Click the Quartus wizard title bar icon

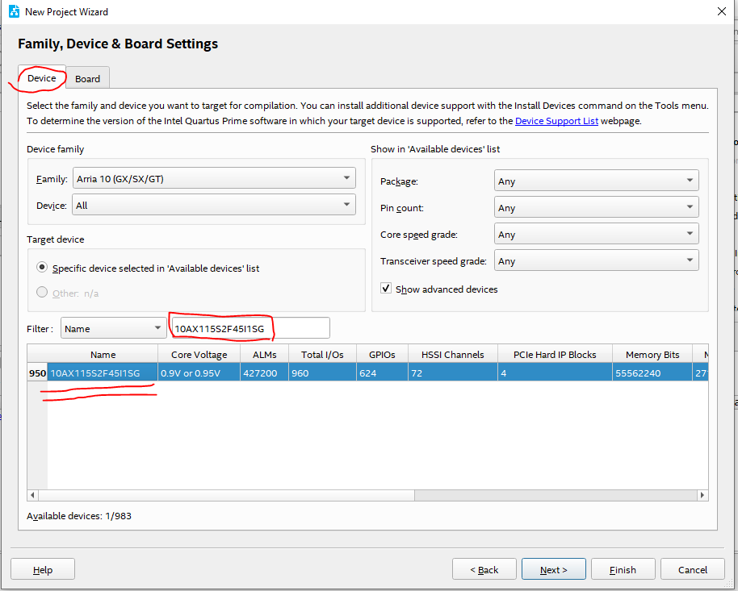(x=13, y=11)
